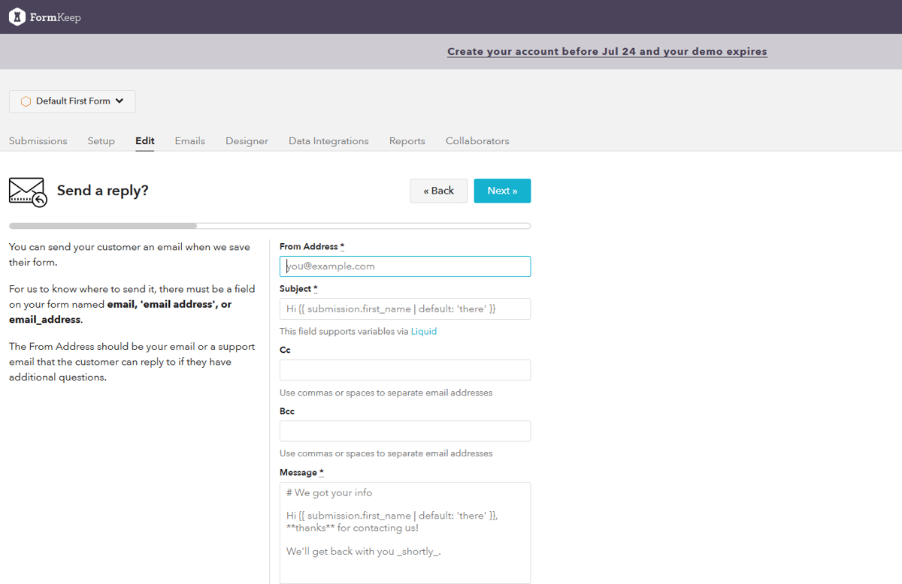Open the Designer tab

[x=247, y=140]
